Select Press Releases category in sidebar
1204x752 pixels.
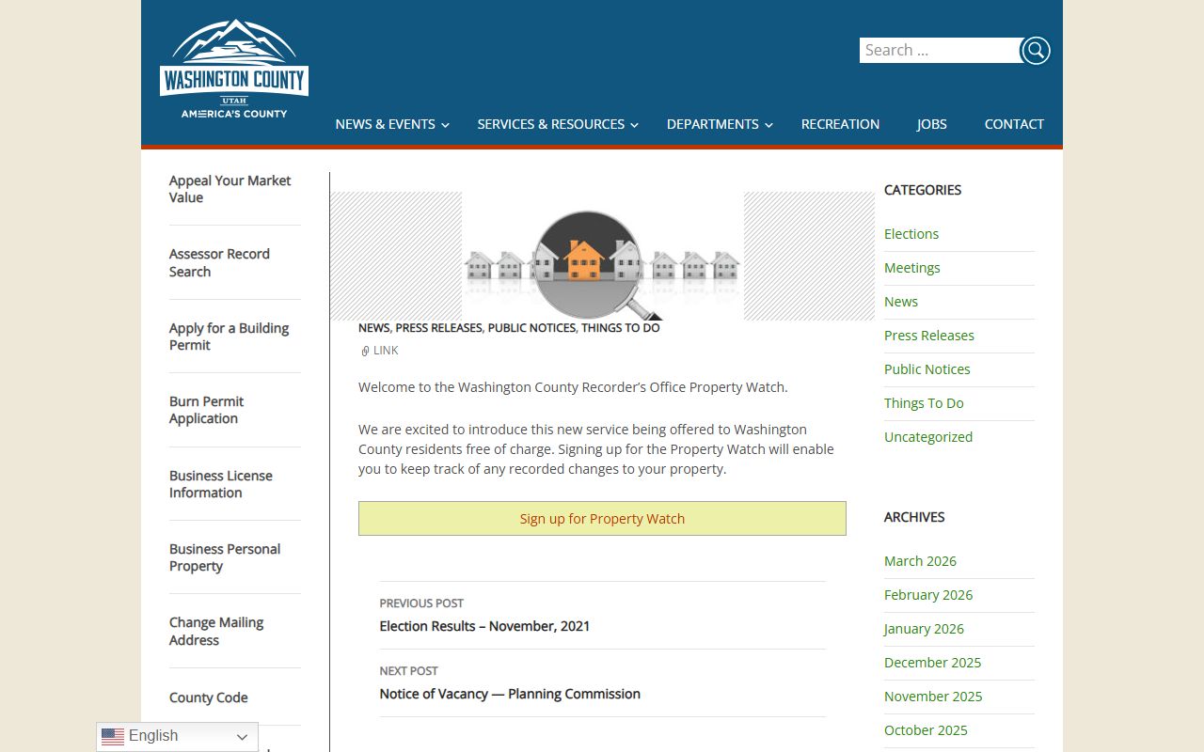pos(929,336)
